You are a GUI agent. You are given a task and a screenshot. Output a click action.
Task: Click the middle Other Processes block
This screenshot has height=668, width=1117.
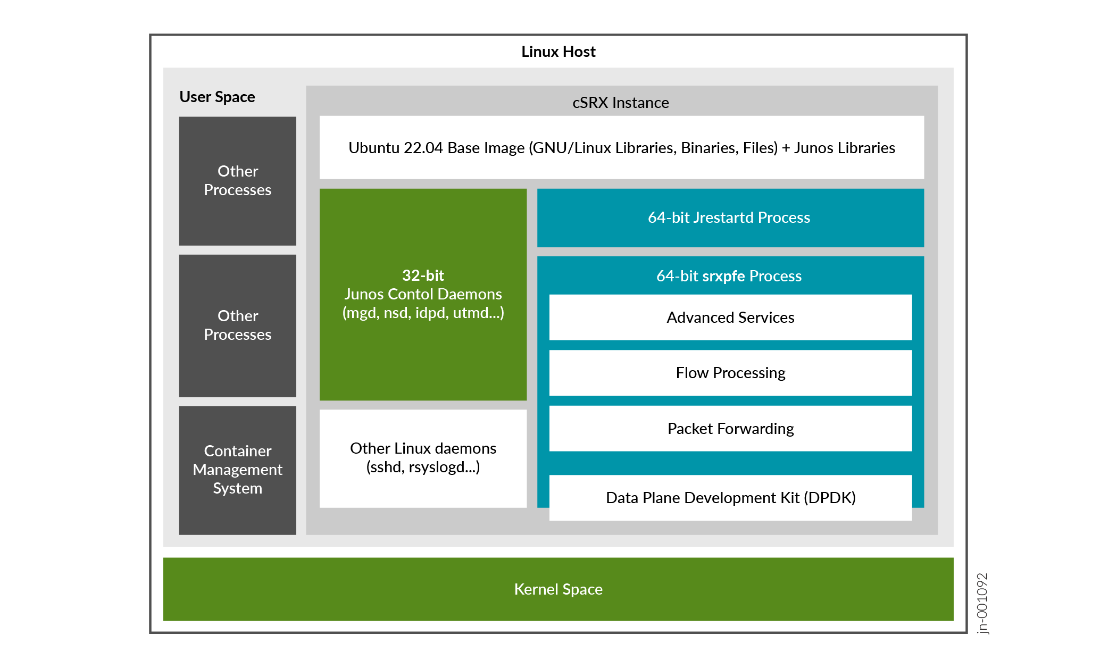(237, 325)
